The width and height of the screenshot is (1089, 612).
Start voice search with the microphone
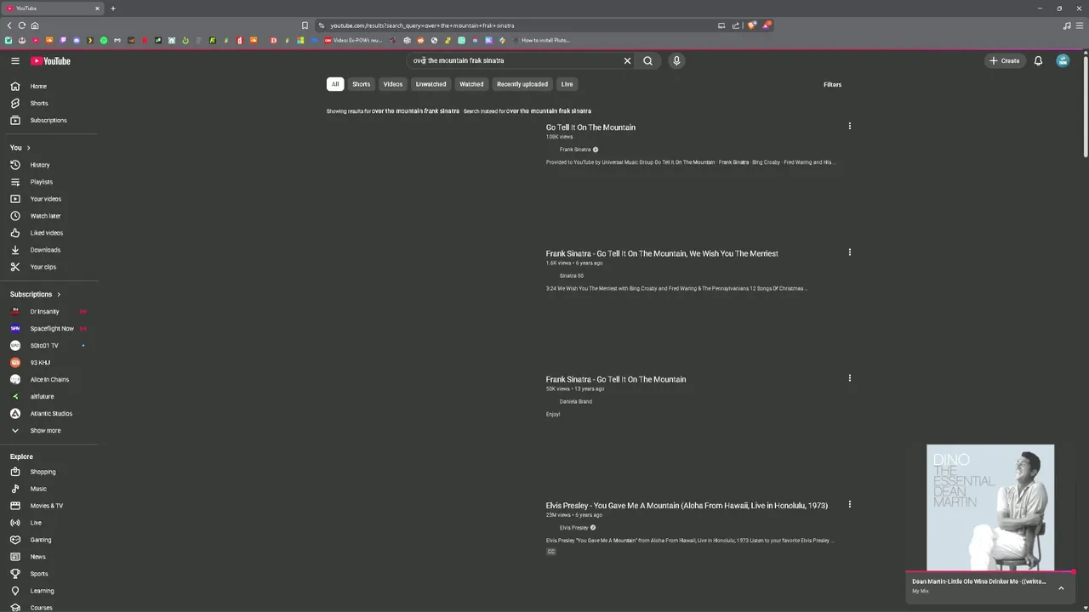point(676,60)
